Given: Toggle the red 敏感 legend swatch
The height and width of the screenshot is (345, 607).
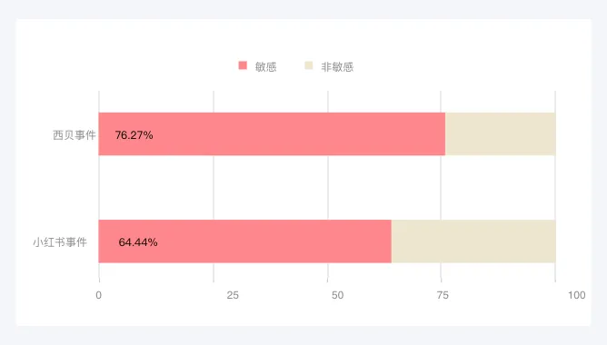Looking at the screenshot, I should [x=243, y=65].
